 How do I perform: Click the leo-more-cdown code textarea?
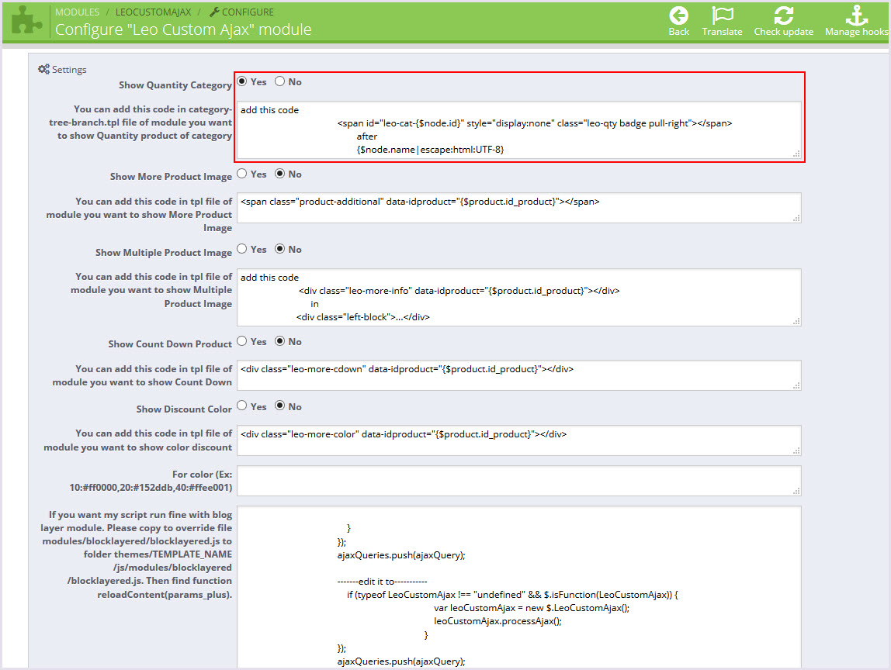[x=518, y=375]
